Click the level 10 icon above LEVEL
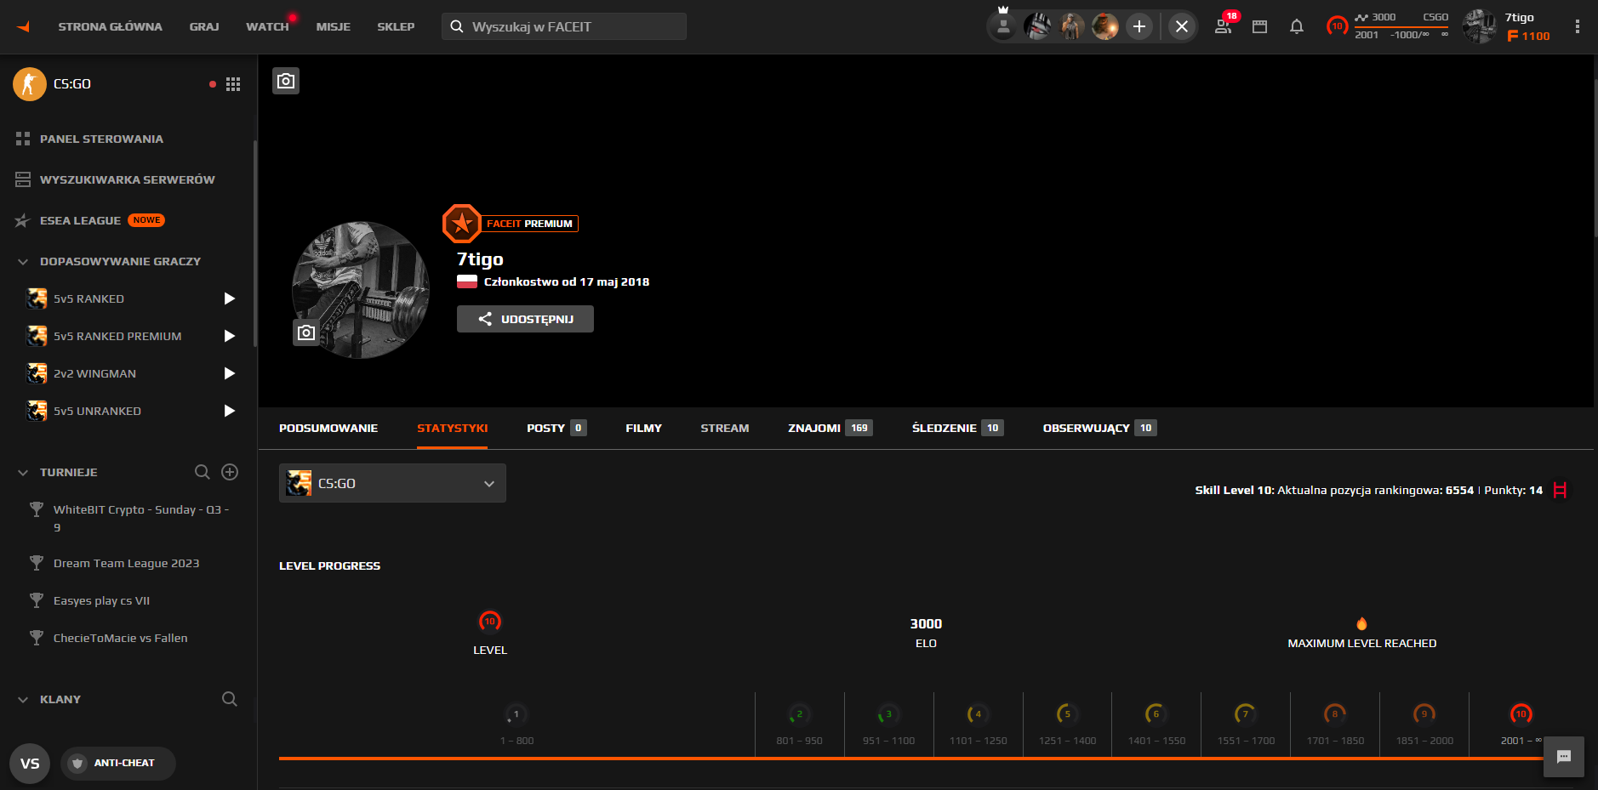The image size is (1598, 790). pyautogui.click(x=489, y=622)
